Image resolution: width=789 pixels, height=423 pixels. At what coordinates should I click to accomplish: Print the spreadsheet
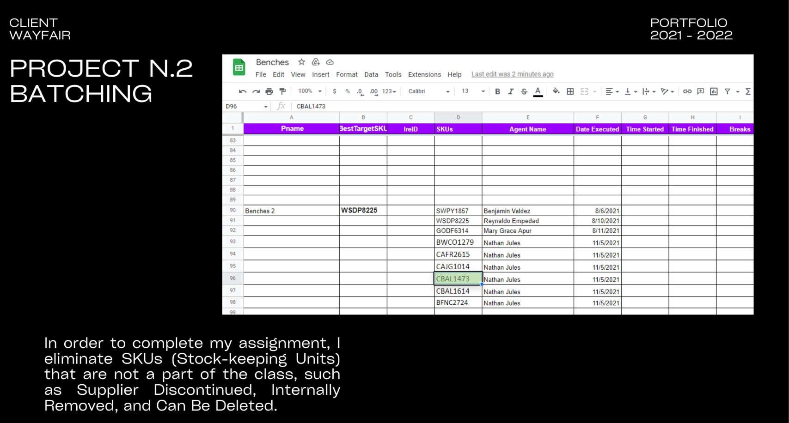(269, 91)
